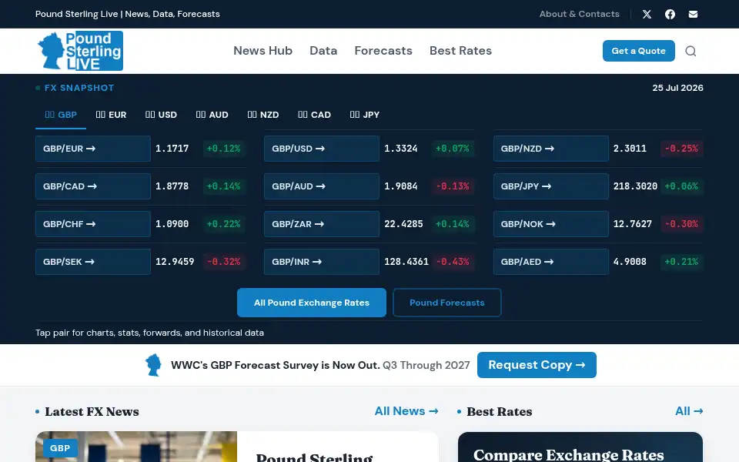
Task: Open the GBP/NOK pair button
Action: (x=551, y=224)
